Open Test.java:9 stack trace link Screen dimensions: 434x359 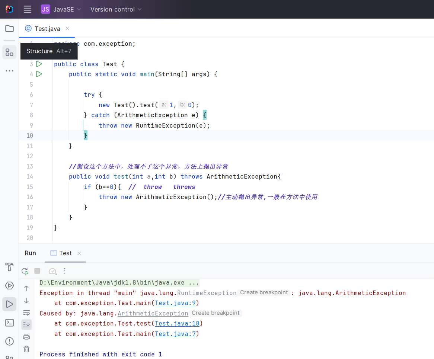(x=175, y=303)
